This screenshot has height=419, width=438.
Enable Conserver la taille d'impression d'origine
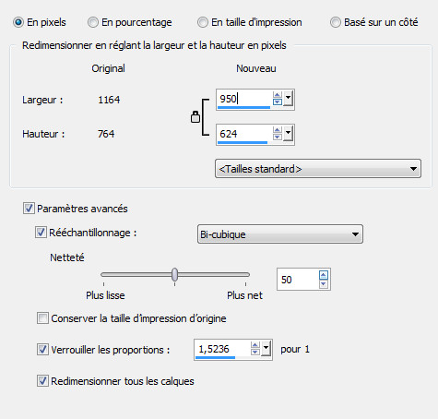pos(42,318)
